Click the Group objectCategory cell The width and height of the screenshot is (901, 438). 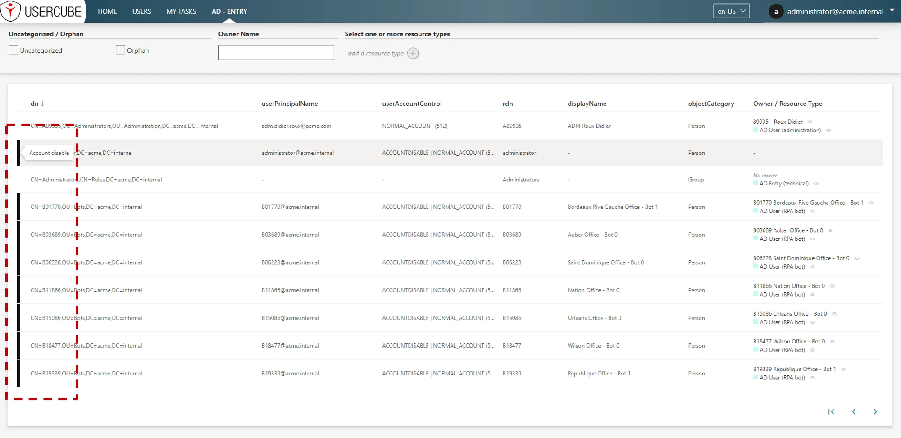point(696,180)
